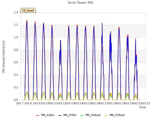Click the Oct 7 tick label

20,103
